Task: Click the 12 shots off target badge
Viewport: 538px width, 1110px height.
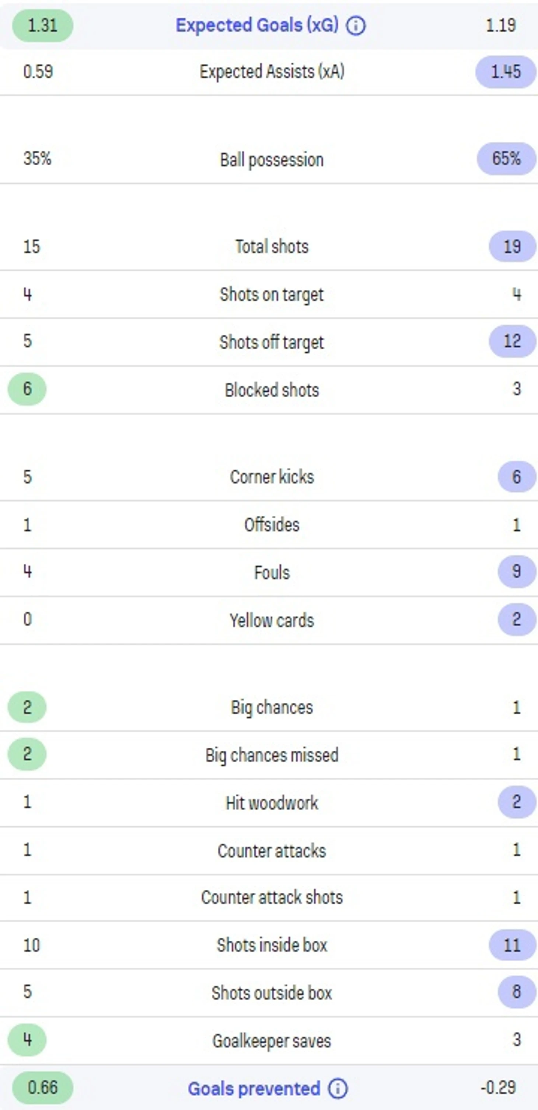Action: click(512, 341)
